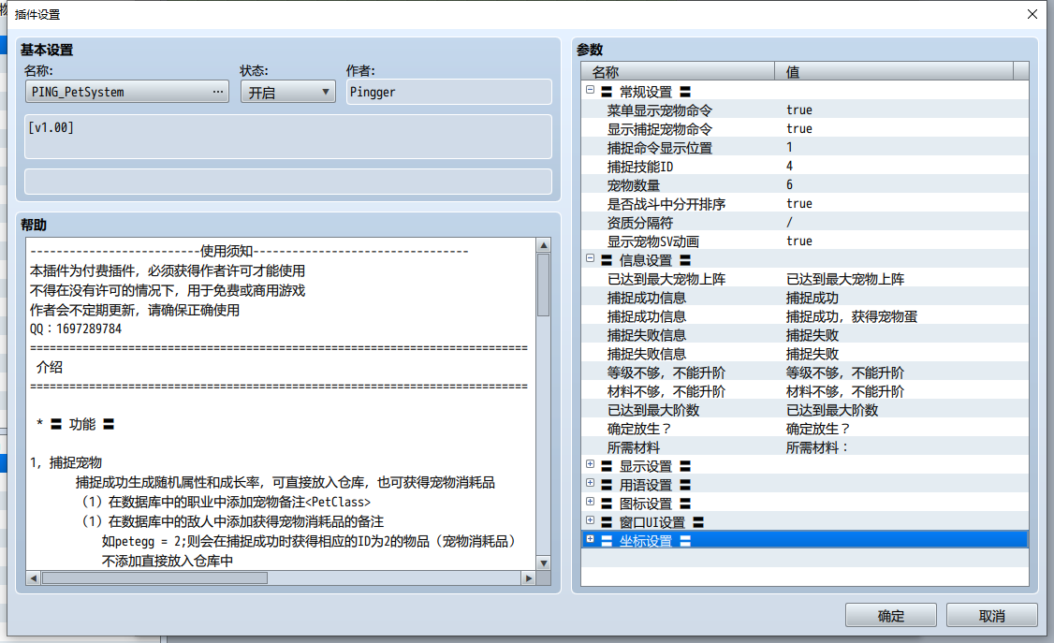Image resolution: width=1054 pixels, height=643 pixels.
Task: Select the 捕捉成功信息 row valued 捕捉成功
Action: click(x=805, y=298)
